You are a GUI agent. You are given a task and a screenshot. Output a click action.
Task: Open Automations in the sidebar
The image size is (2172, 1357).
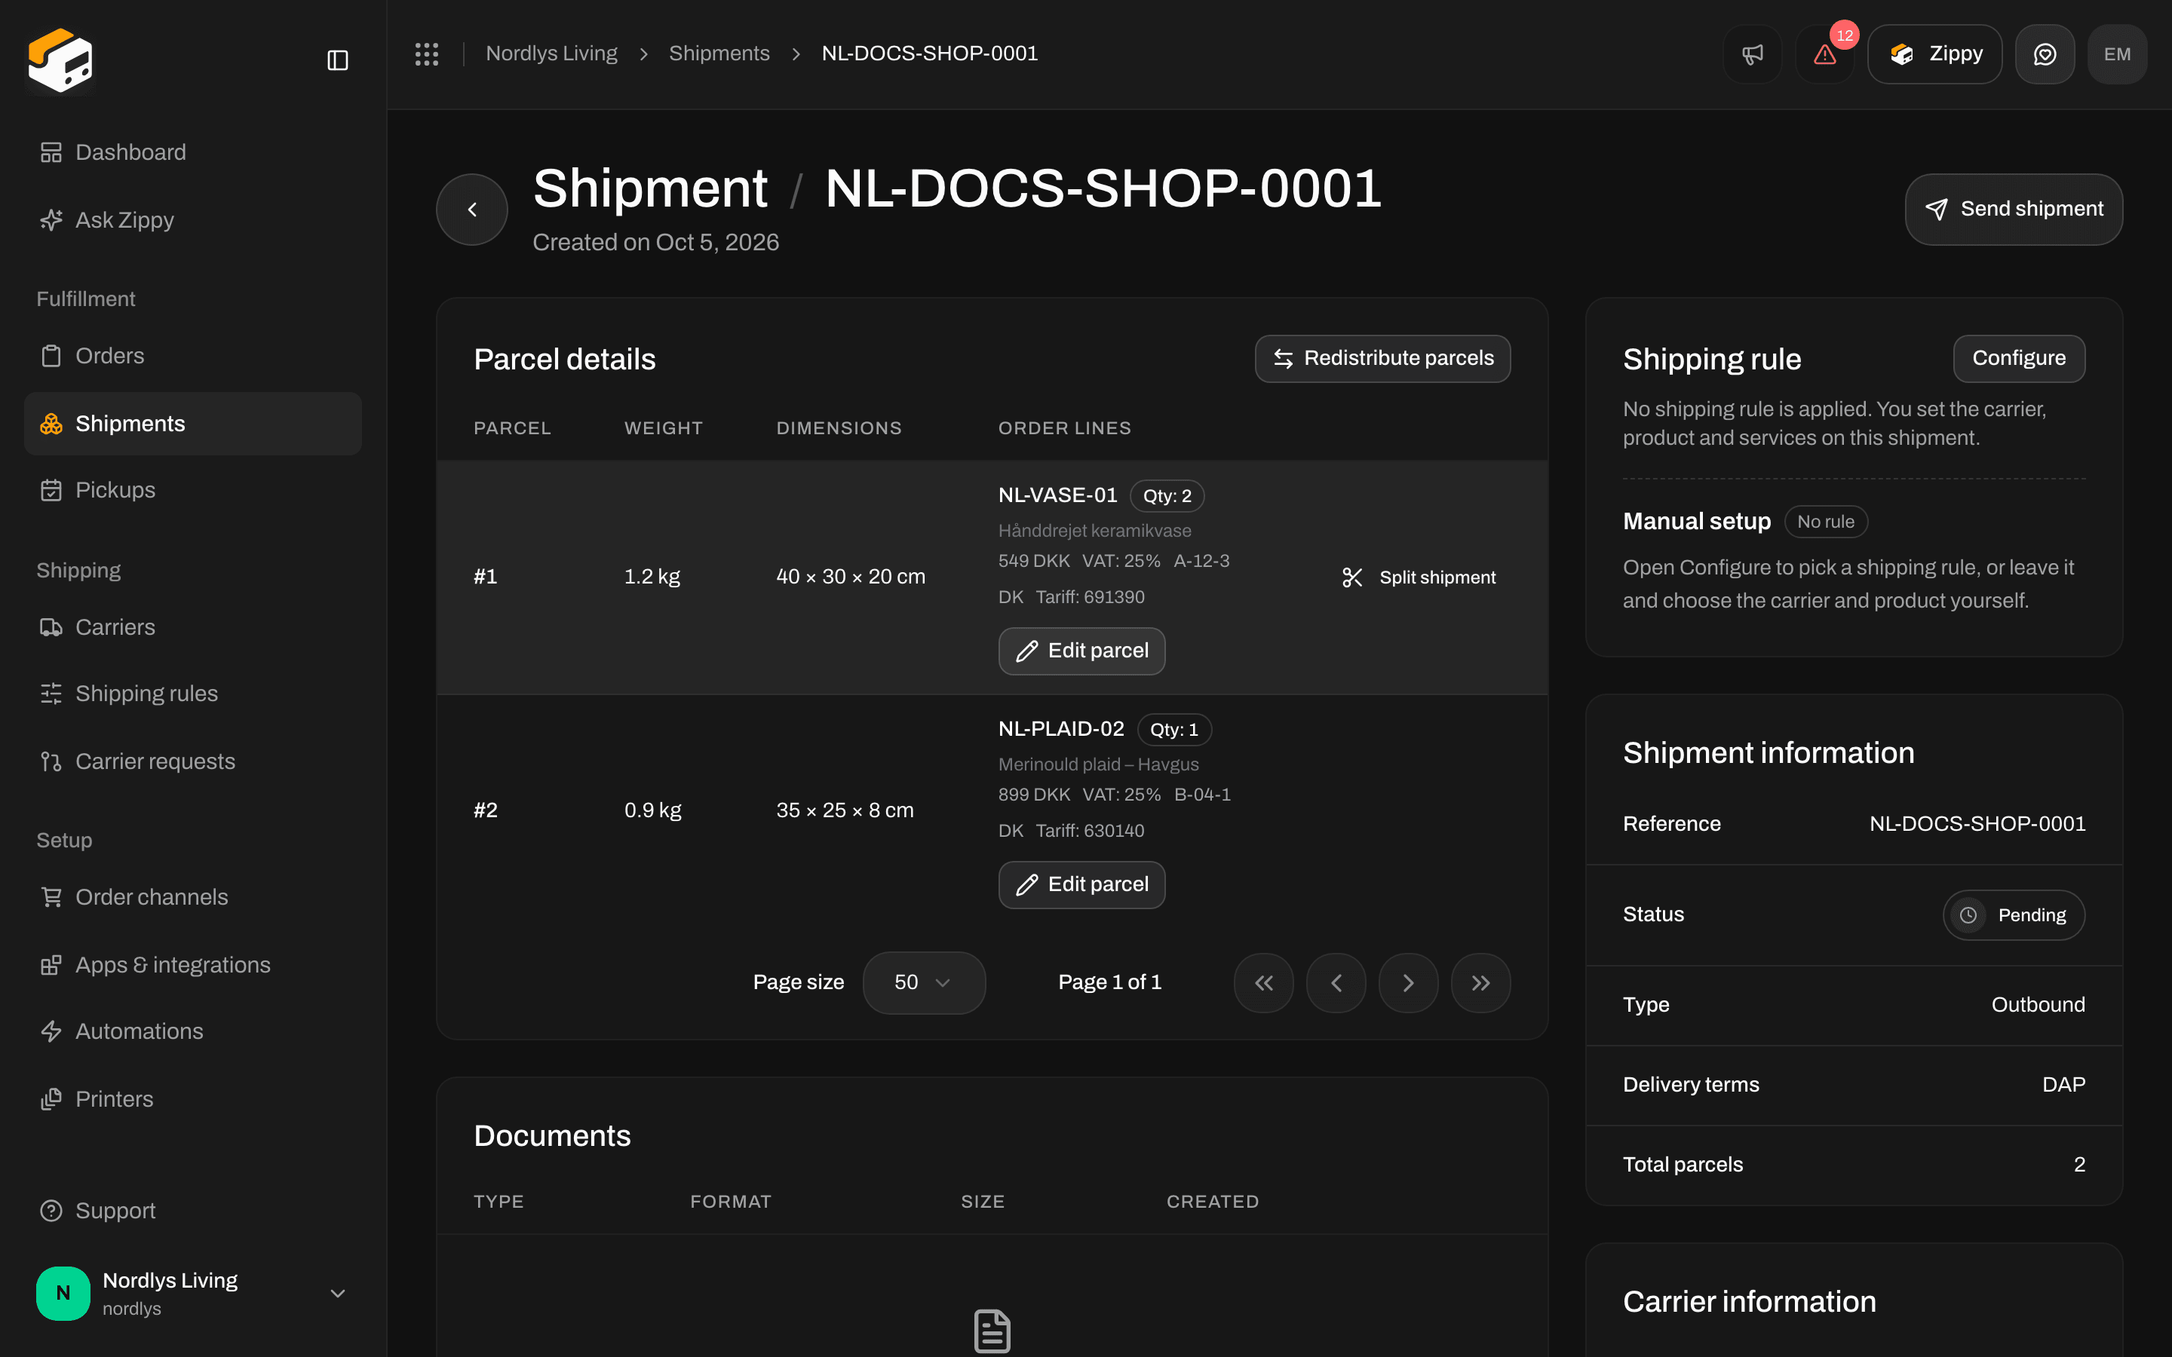click(x=193, y=1031)
